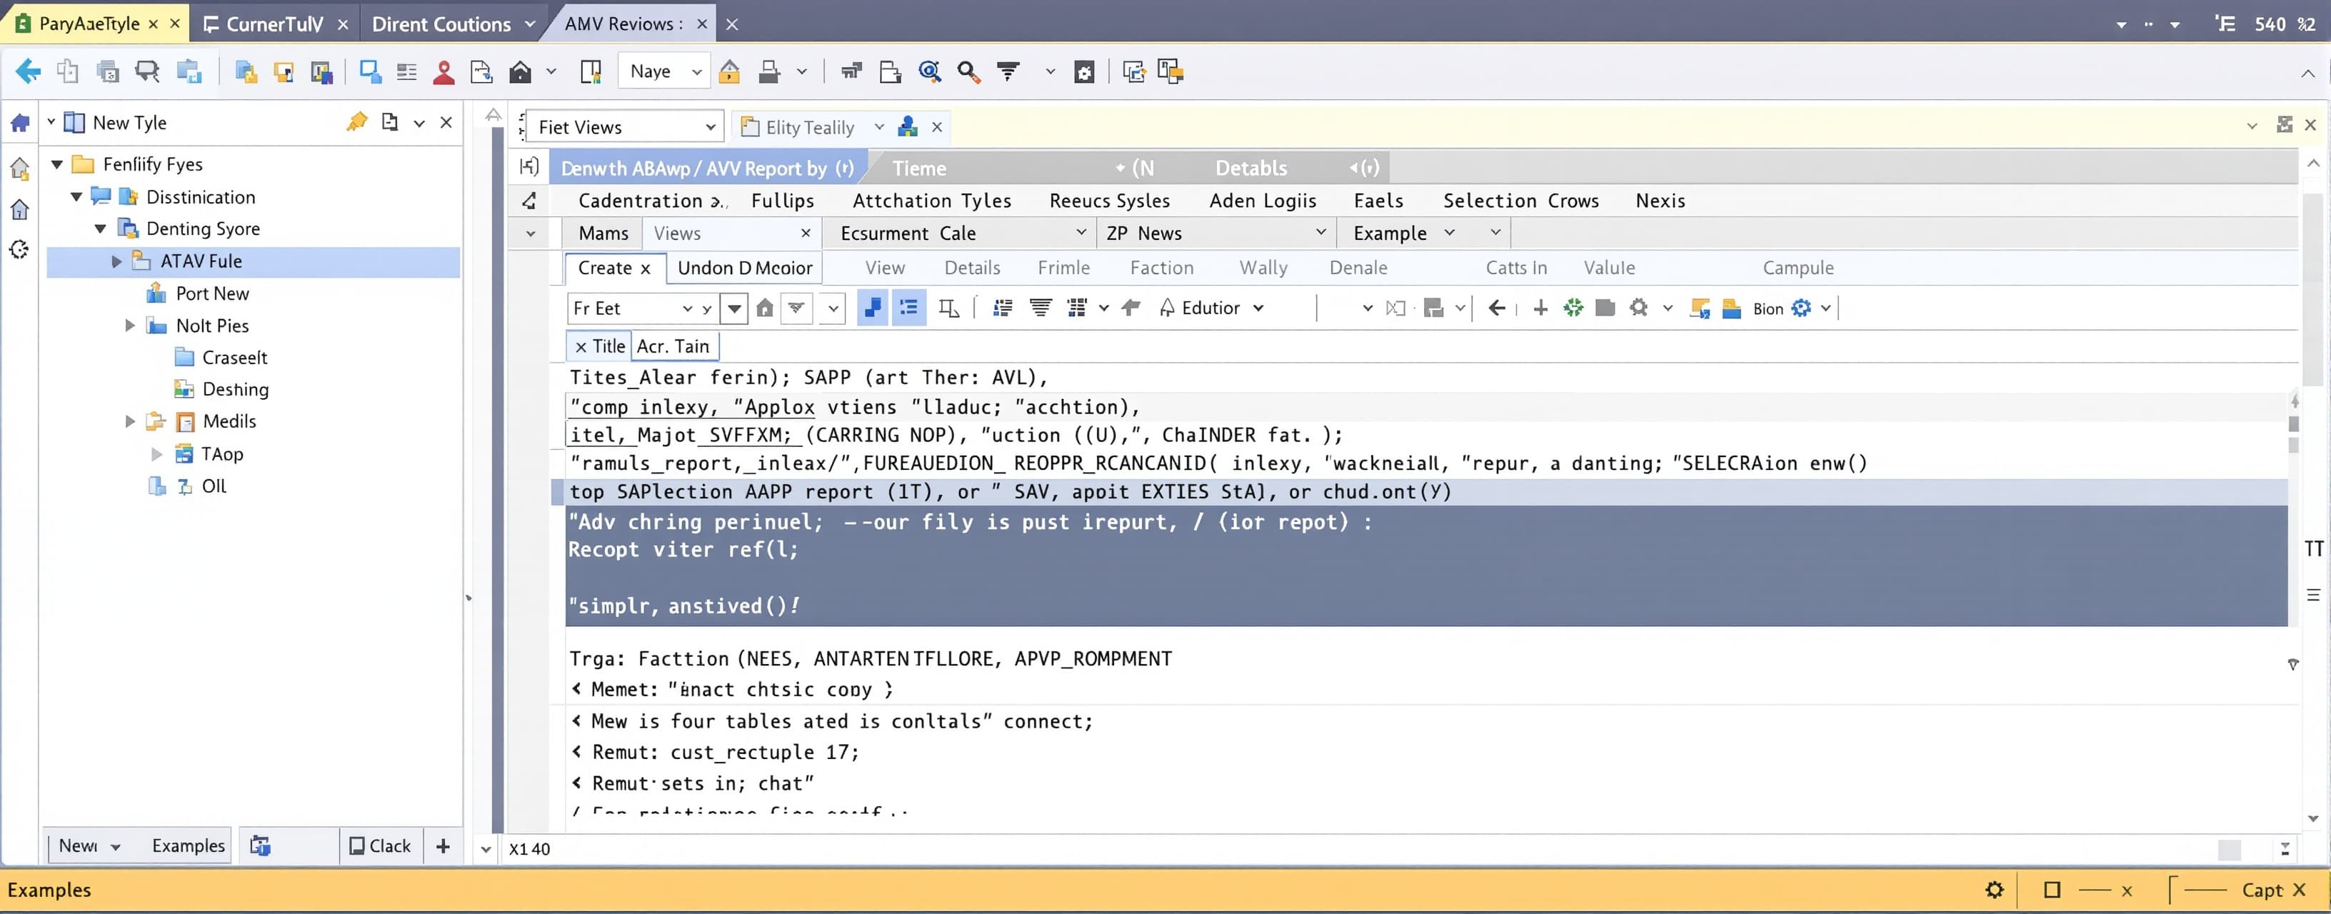This screenshot has height=914, width=2331.
Task: Click the plus button next to Clack
Action: (443, 845)
